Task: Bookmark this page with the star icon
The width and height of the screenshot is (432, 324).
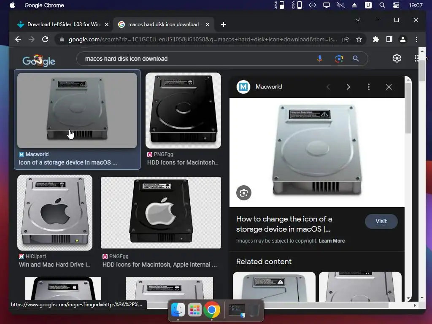Action: (359, 39)
